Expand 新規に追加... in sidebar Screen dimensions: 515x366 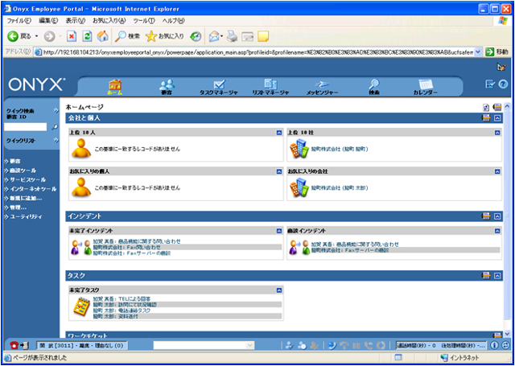(x=23, y=198)
